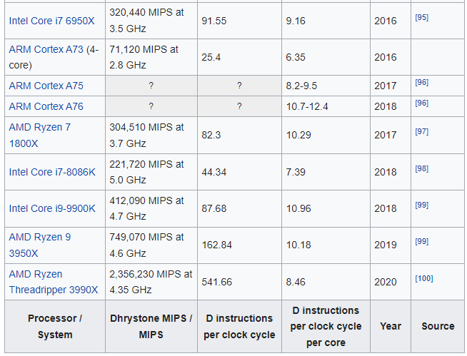Image resolution: width=467 pixels, height=356 pixels.
Task: Open the ARM Cortex A75 link
Action: tap(46, 86)
